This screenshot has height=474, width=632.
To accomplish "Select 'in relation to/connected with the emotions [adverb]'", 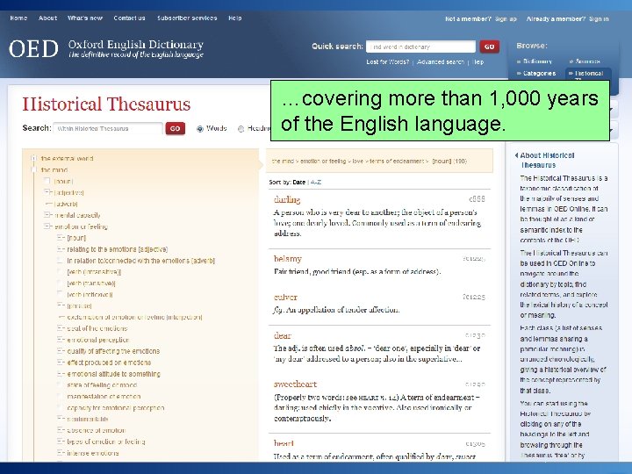I will (x=140, y=261).
